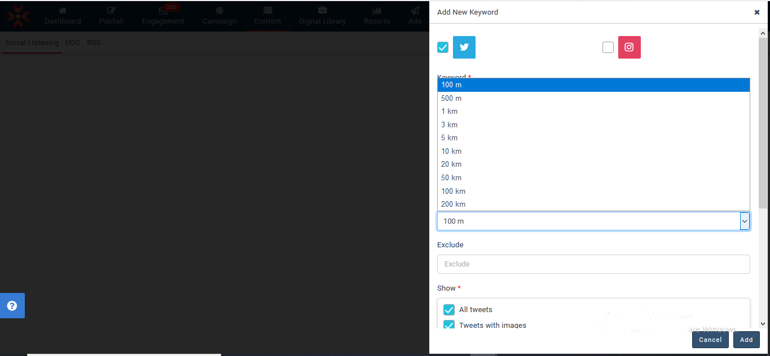Toggle the All tweets checkbox

pos(449,310)
